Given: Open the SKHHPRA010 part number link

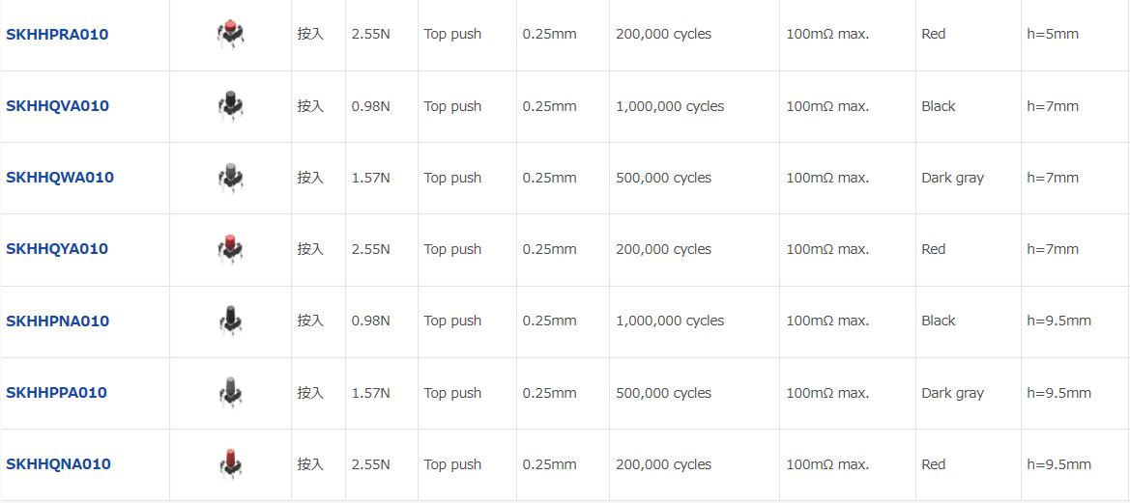Looking at the screenshot, I should [57, 35].
